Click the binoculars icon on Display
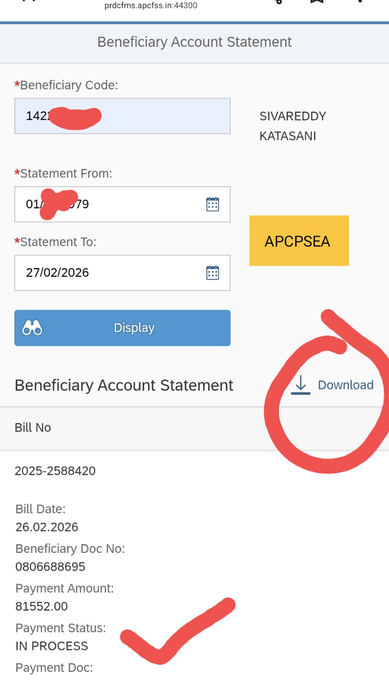389x695 pixels. coord(32,328)
